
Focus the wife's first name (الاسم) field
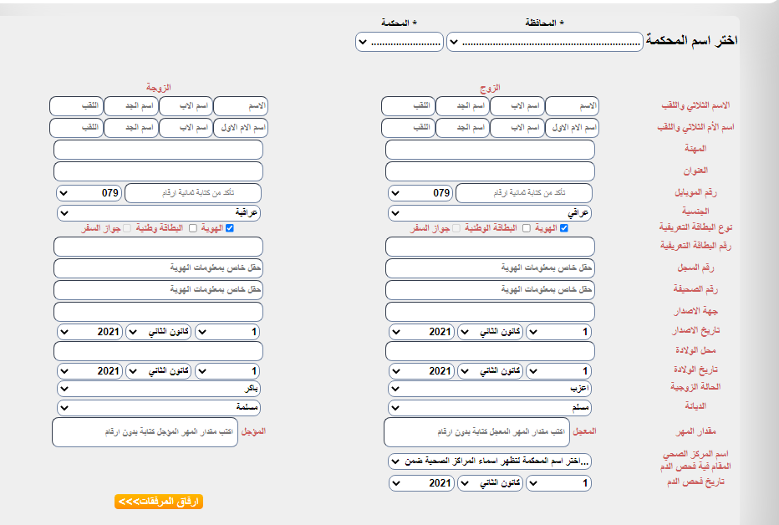pos(241,106)
